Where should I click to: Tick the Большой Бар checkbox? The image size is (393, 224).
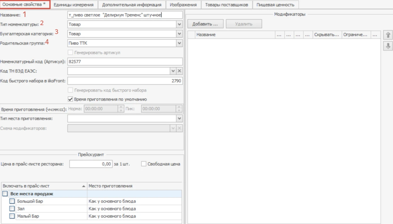coord(12,201)
